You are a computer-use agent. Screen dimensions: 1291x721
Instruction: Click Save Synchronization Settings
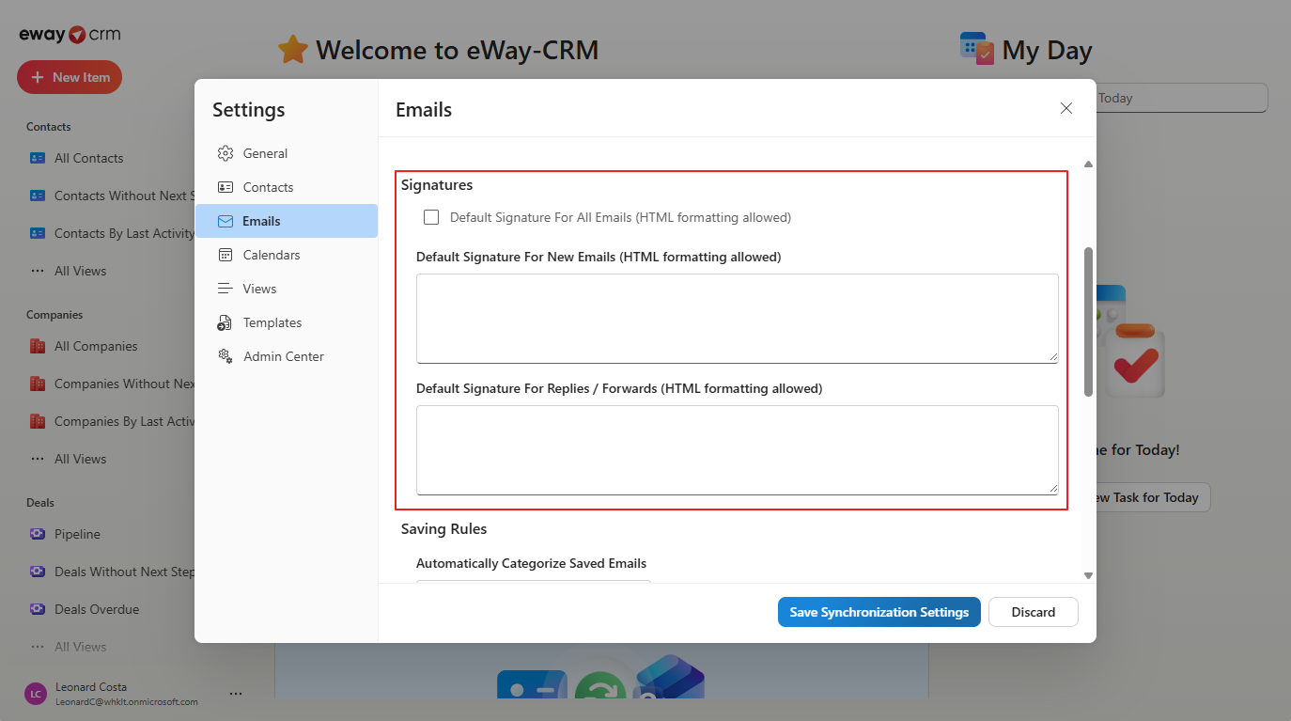(879, 612)
